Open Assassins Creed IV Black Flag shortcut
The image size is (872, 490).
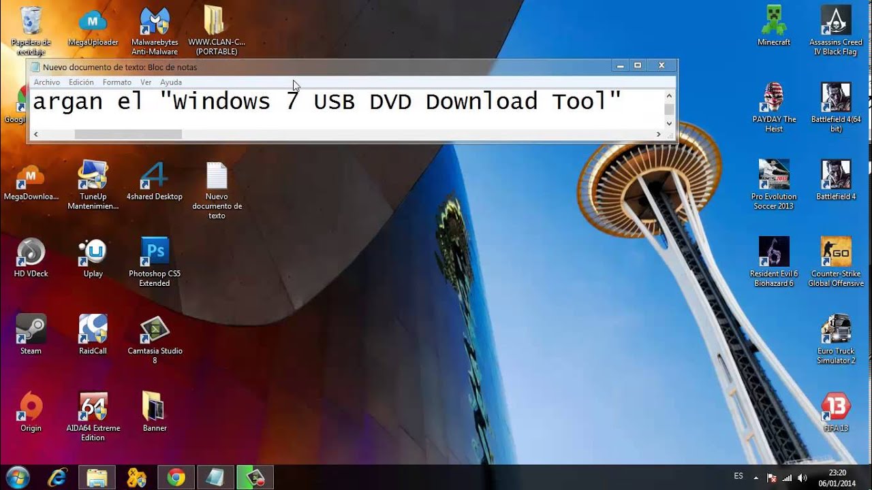point(836,31)
